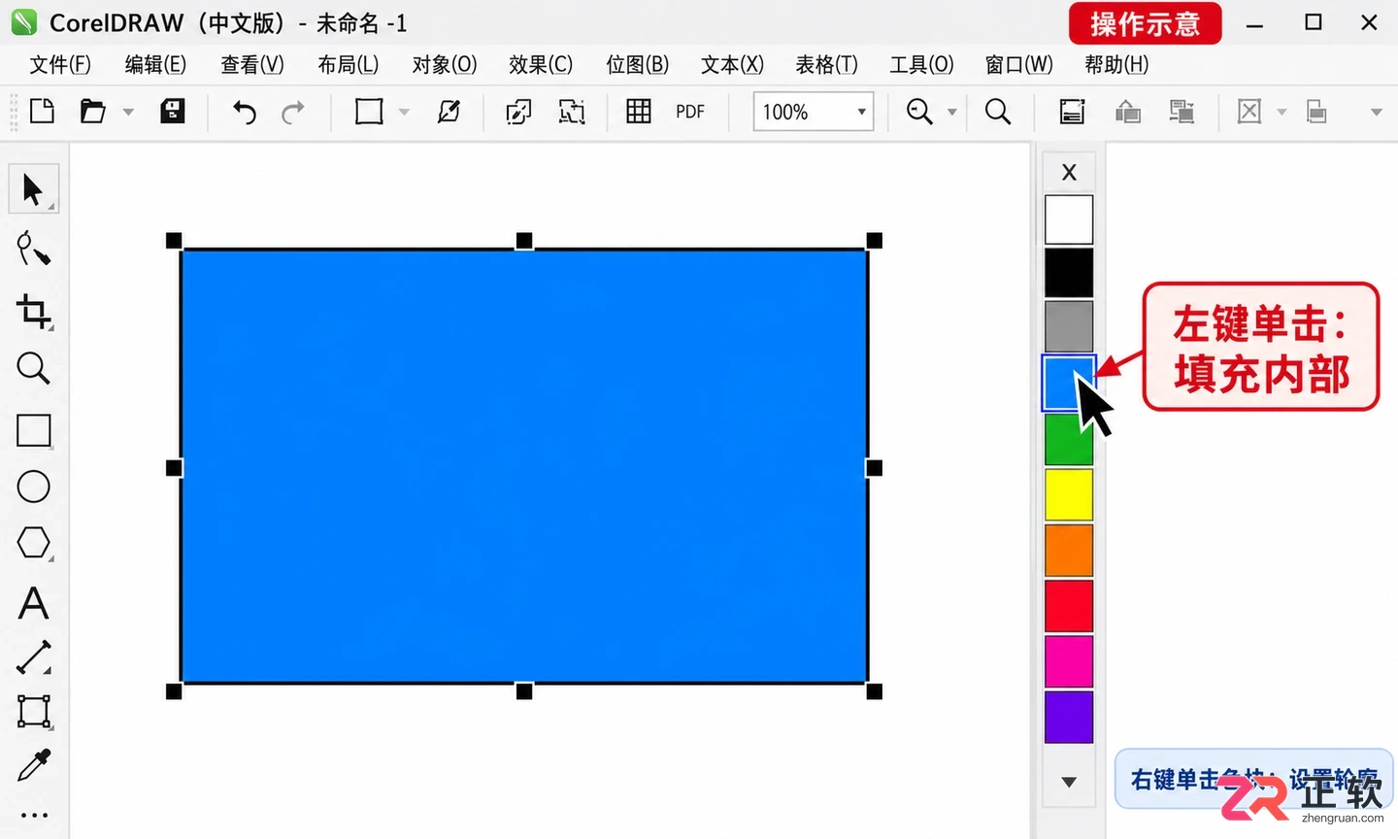Open the 位图(B) menu

coord(637,65)
